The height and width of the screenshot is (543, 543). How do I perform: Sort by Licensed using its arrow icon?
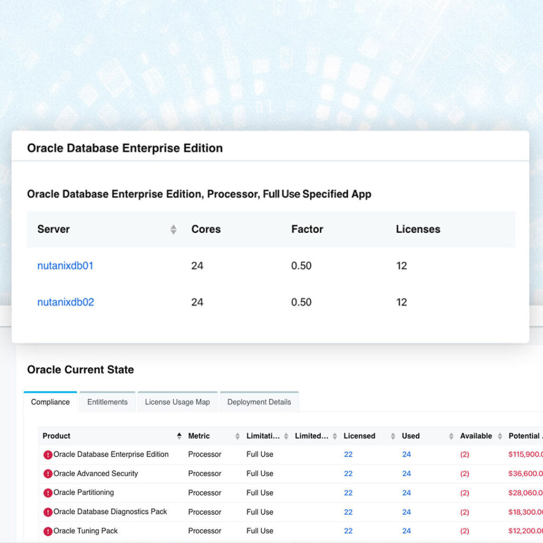click(x=393, y=436)
